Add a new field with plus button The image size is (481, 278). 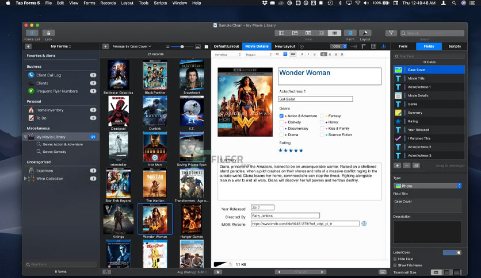click(x=397, y=165)
